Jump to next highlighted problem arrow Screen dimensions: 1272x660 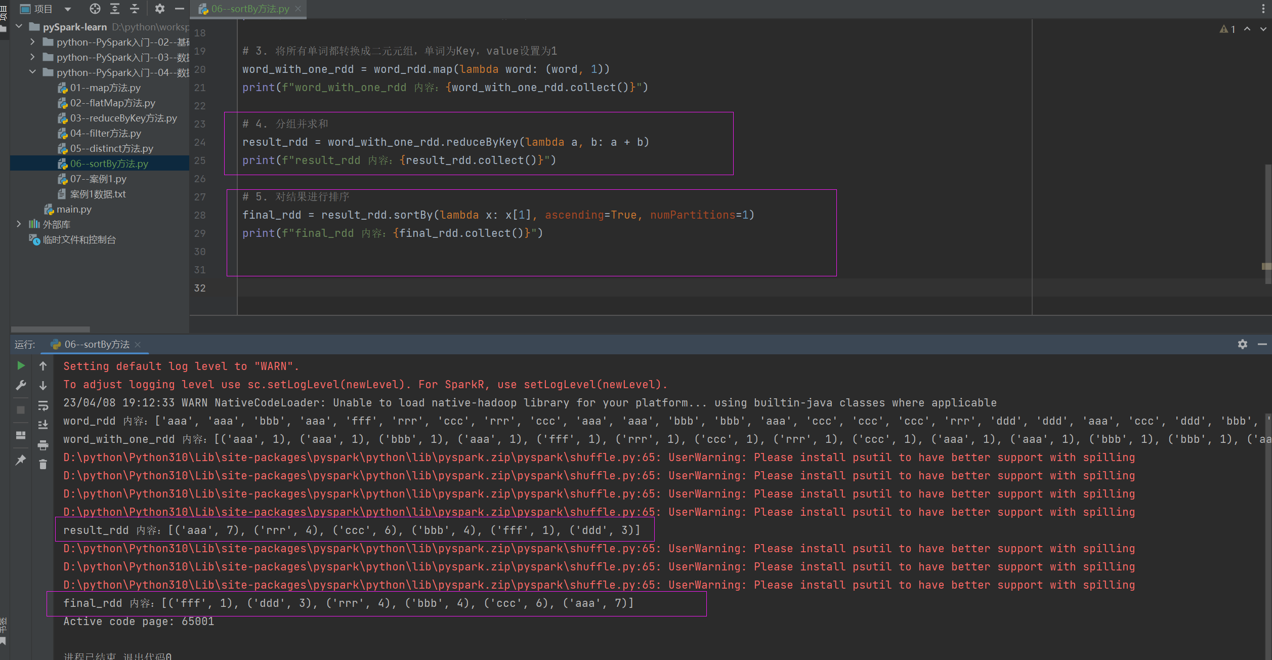(1263, 29)
